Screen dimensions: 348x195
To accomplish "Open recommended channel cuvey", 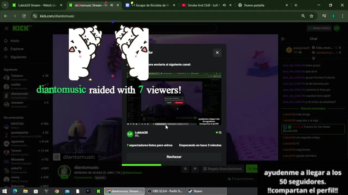I will (x=26, y=179).
